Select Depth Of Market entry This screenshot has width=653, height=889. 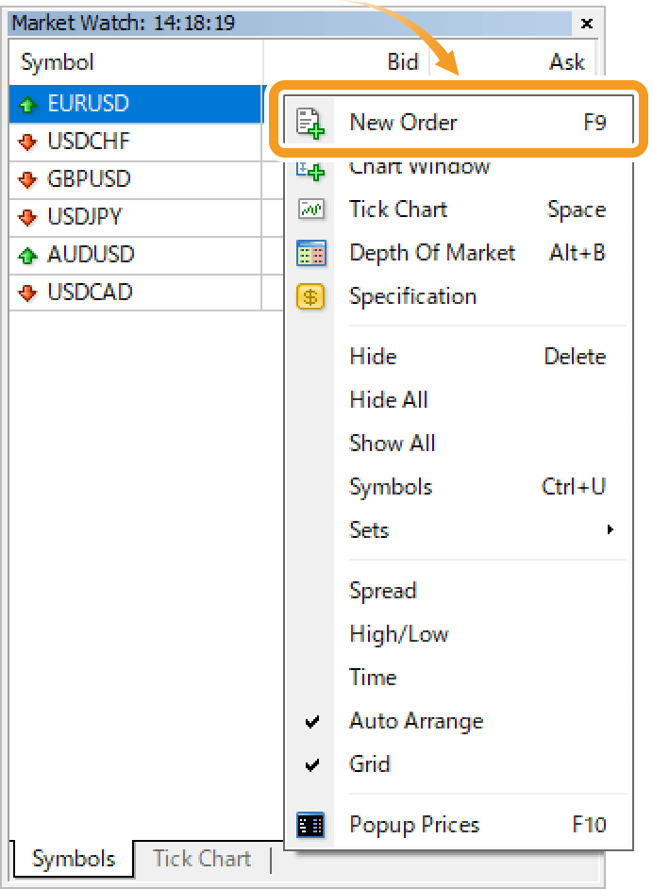coord(458,253)
